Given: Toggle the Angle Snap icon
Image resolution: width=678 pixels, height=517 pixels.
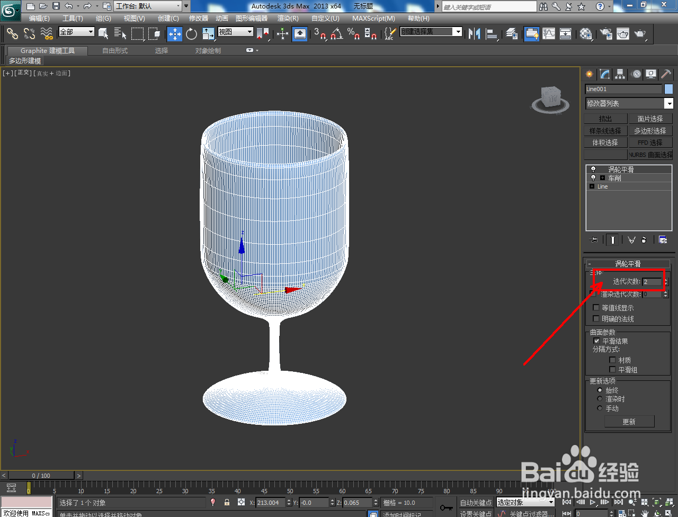Looking at the screenshot, I should tap(336, 34).
